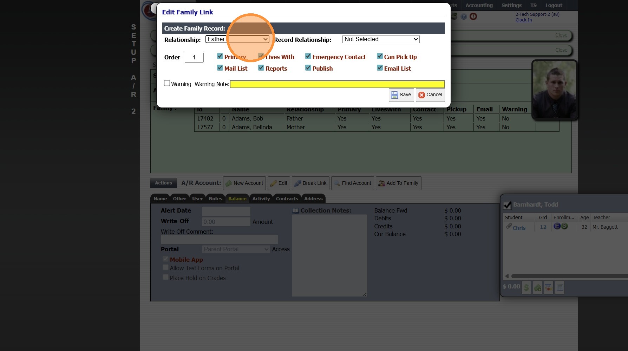The image size is (628, 351).
Task: Open the Collection Notes link
Action: [326, 210]
